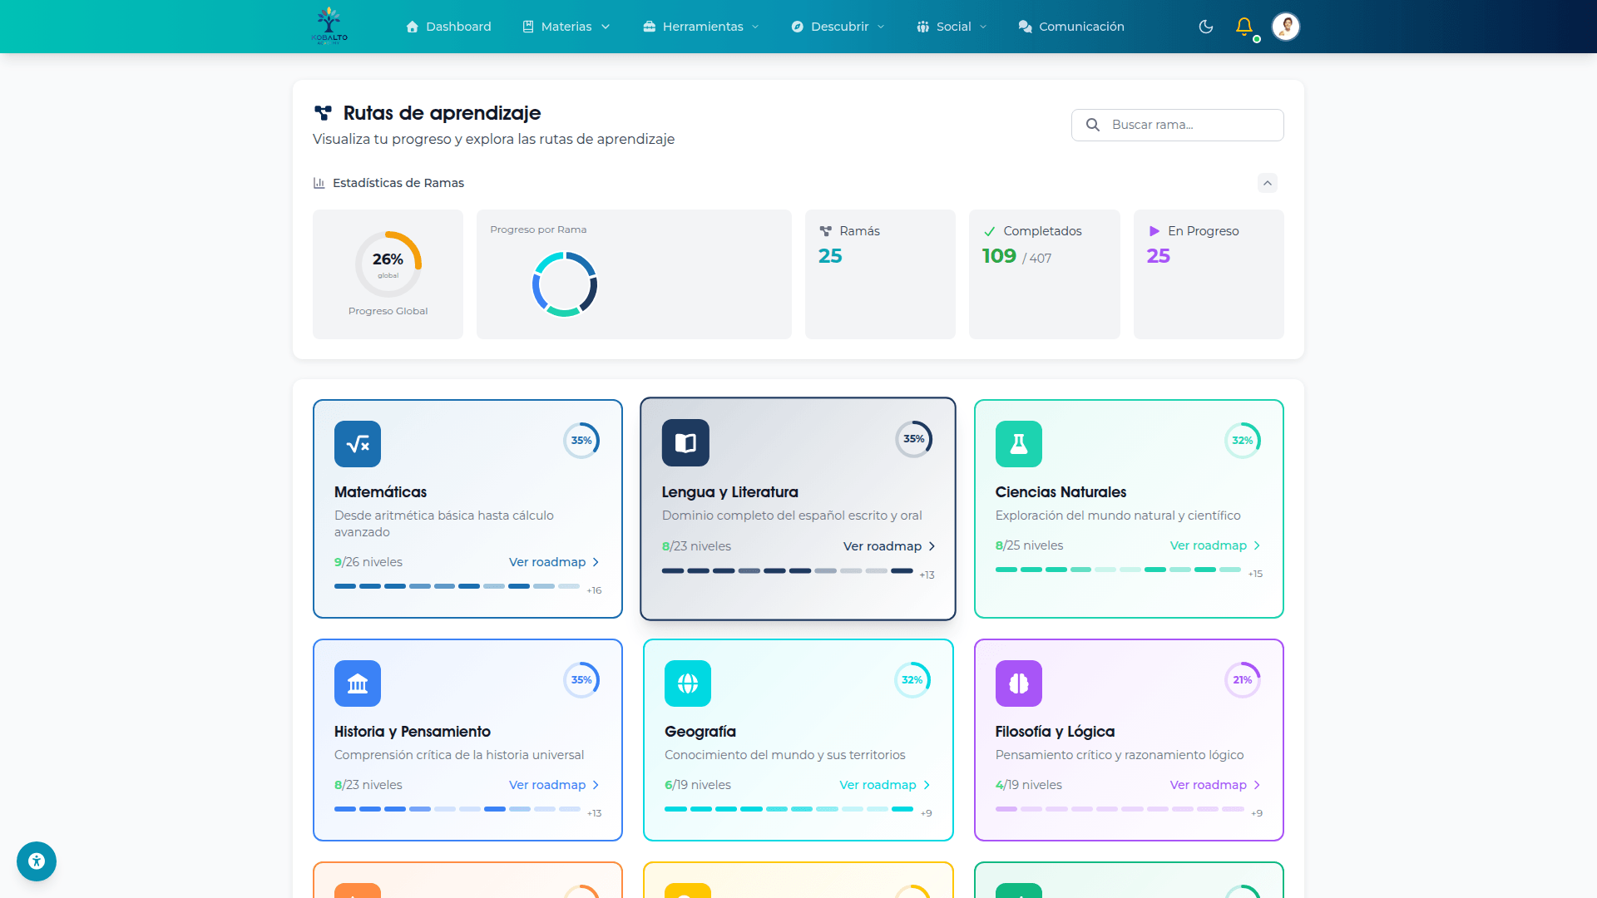1597x898 pixels.
Task: Click the Matemáticas square root icon
Action: [x=358, y=444]
